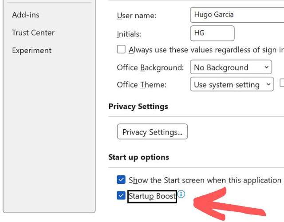Uncheck the Startup Boost checkbox
This screenshot has height=222, width=284.
[121, 195]
